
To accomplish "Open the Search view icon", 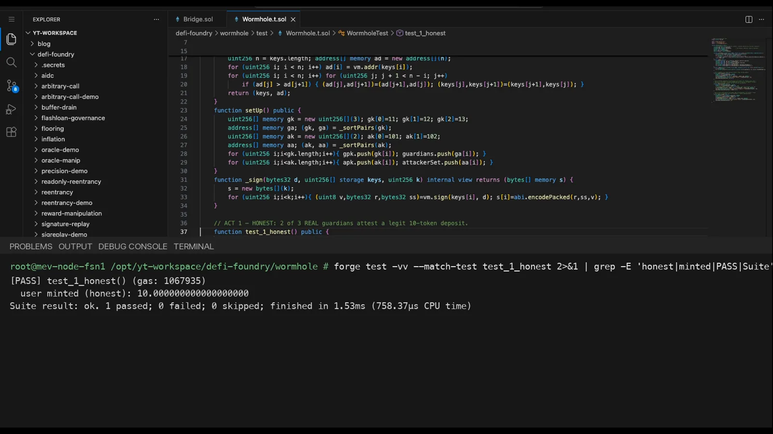I will click(x=12, y=62).
